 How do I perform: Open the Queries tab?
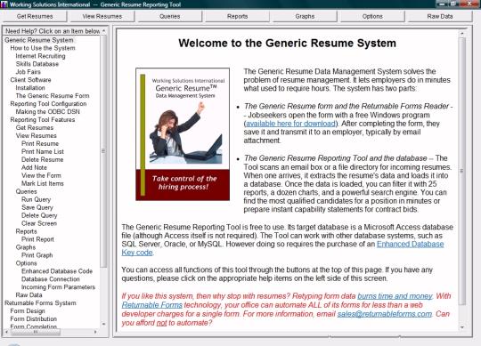169,16
